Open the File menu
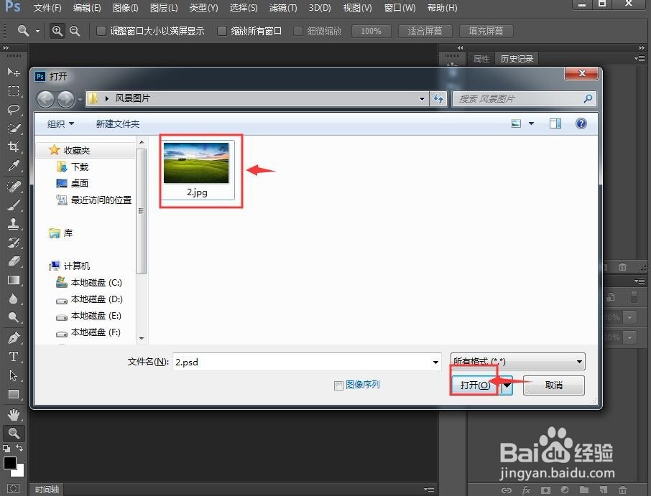 (x=47, y=7)
